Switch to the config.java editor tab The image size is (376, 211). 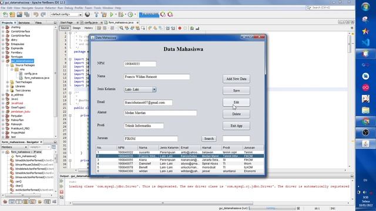(91, 22)
